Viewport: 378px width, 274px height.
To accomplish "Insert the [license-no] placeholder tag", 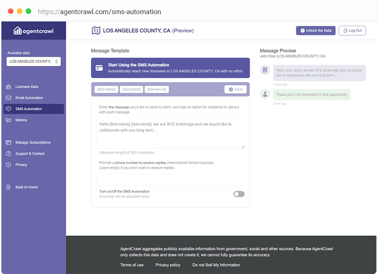I will point(157,90).
